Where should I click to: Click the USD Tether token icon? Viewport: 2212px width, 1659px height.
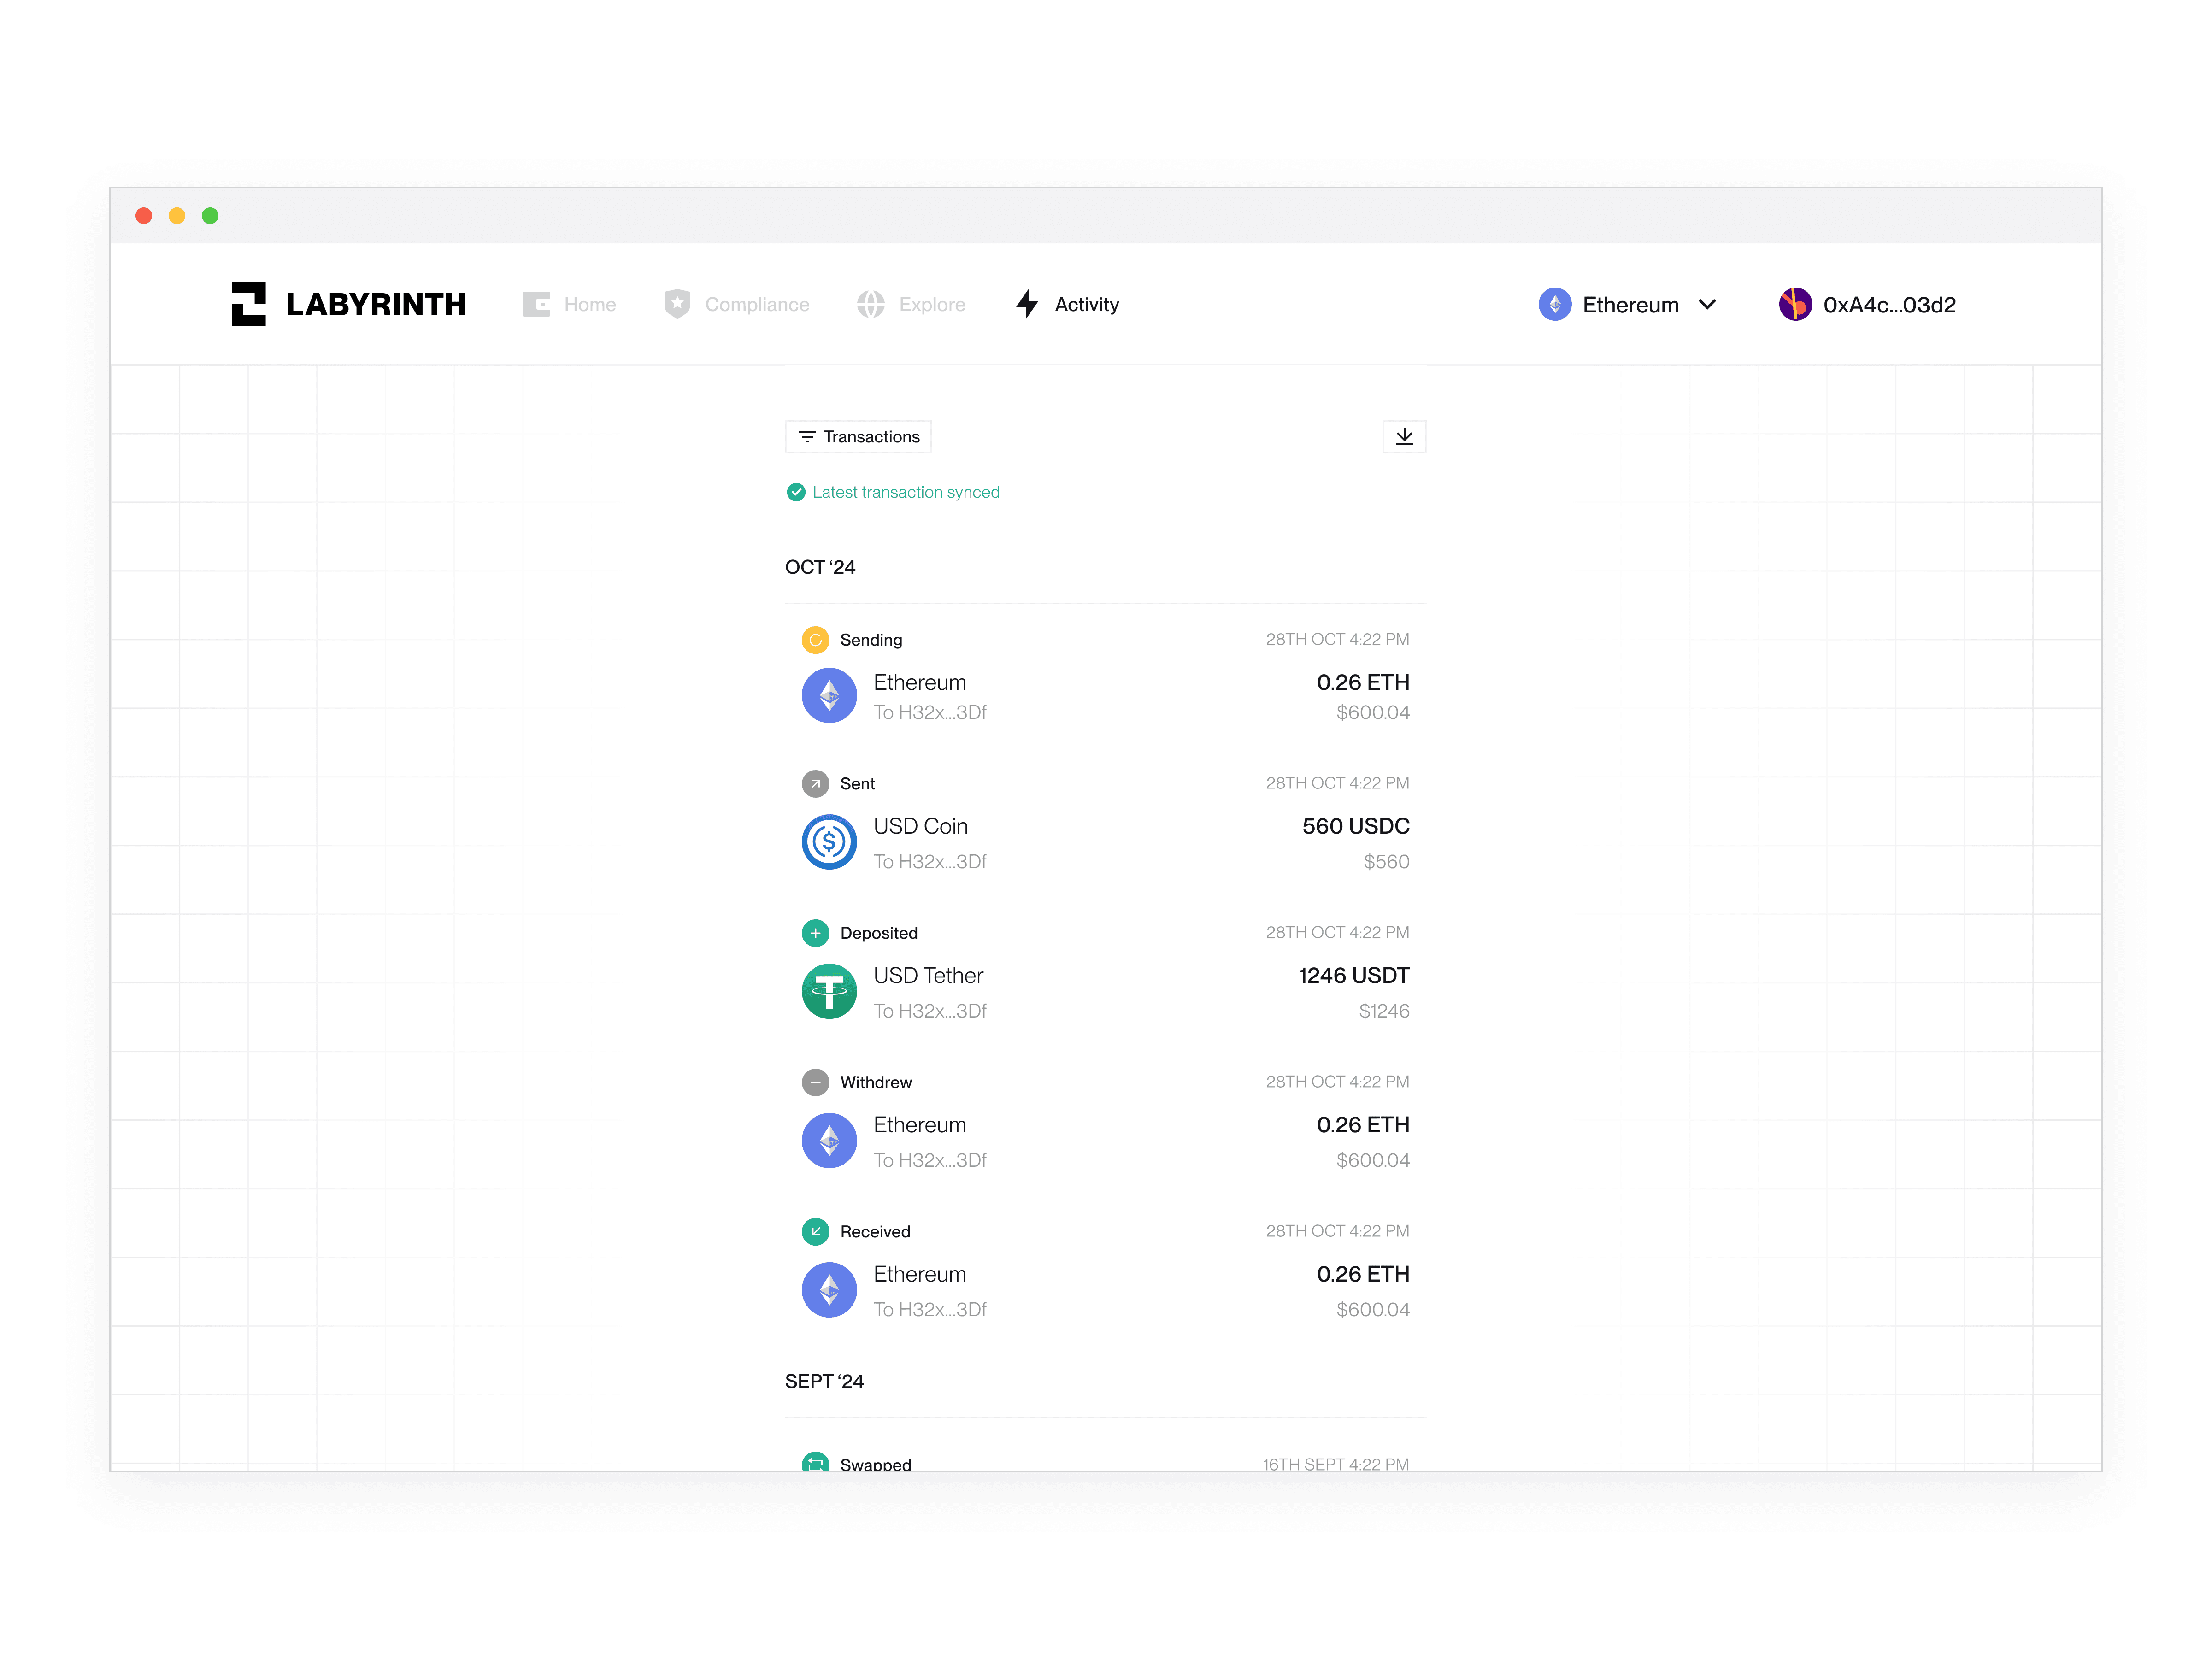point(829,991)
